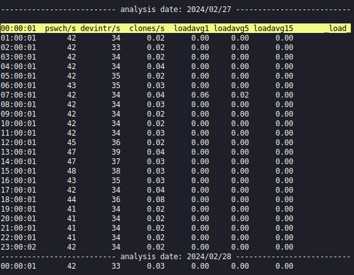Click the analysis date 2024/02/28 line
Image resolution: width=354 pixels, height=275 pixels.
(x=175, y=257)
